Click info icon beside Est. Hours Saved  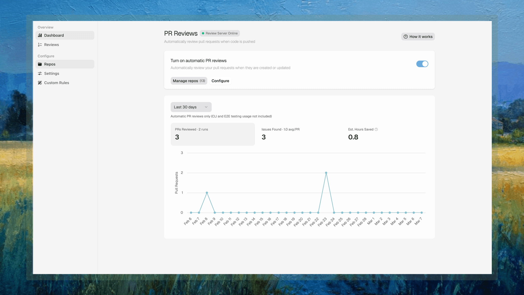[x=376, y=129]
